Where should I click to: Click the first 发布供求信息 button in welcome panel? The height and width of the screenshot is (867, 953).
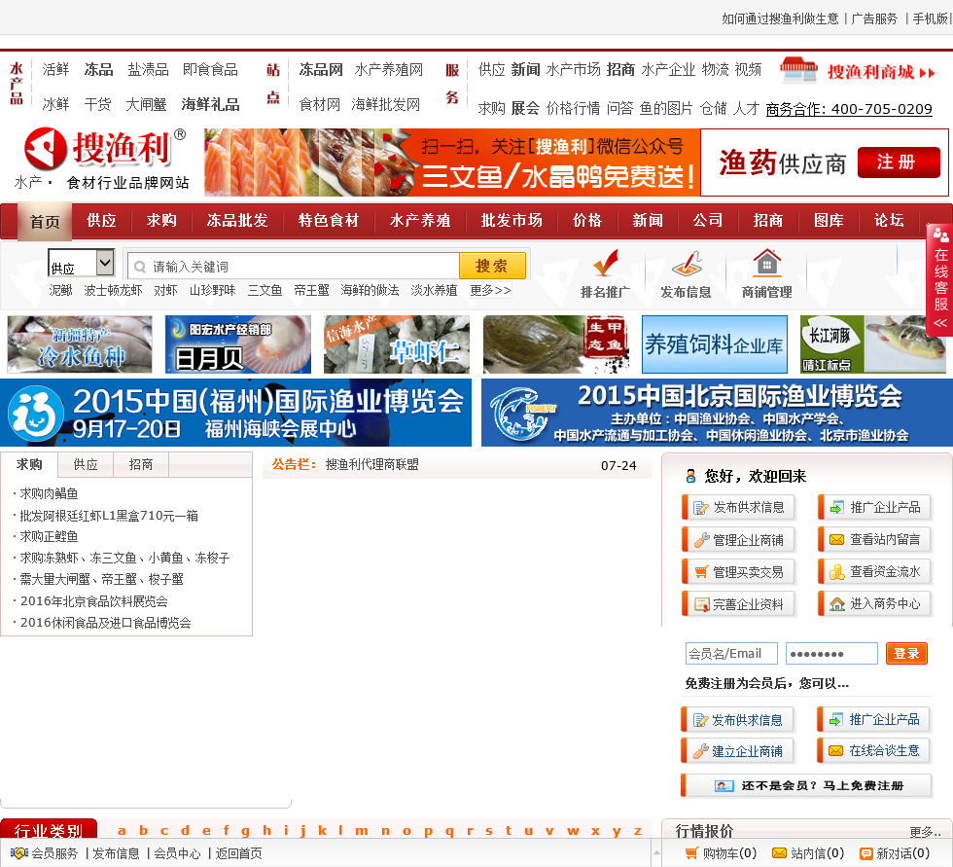(739, 508)
